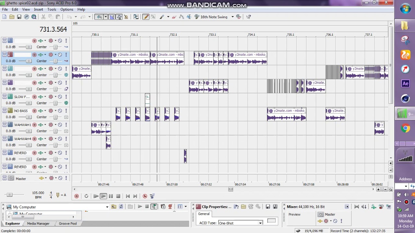Click the volume slider of track 1
415x233 pixels.
pos(29,47)
